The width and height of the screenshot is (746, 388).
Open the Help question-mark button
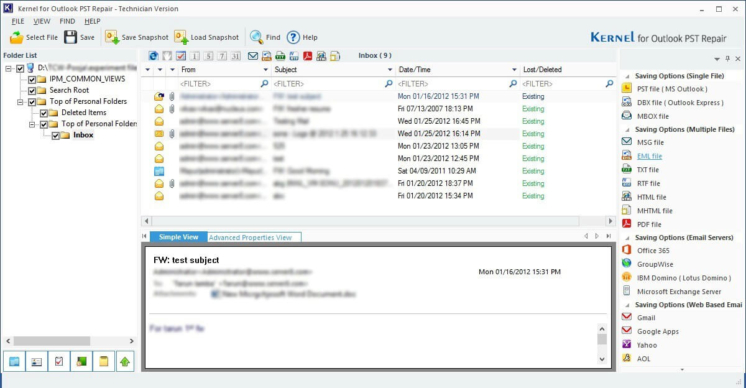pyautogui.click(x=302, y=37)
